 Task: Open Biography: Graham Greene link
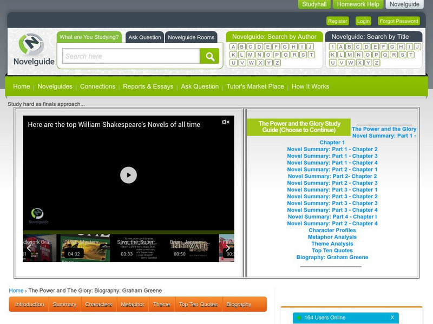[x=332, y=258]
